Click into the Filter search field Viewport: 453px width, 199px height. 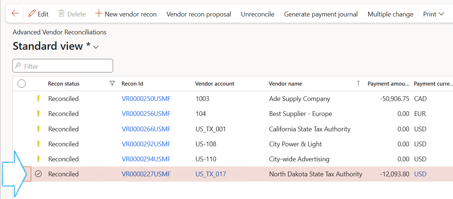coord(63,66)
